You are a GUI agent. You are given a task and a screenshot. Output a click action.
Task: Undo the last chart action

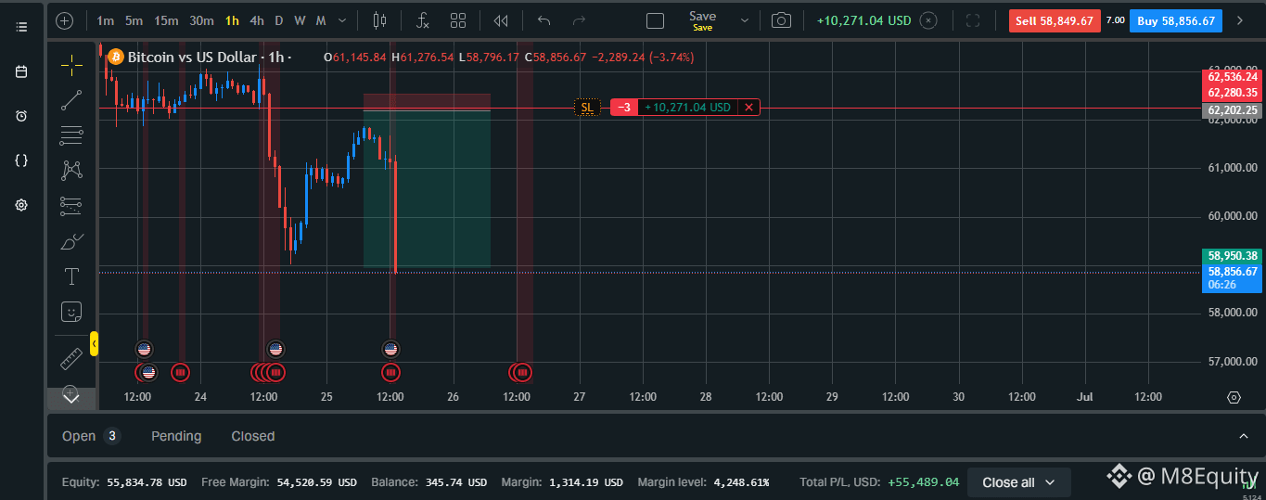tap(544, 20)
